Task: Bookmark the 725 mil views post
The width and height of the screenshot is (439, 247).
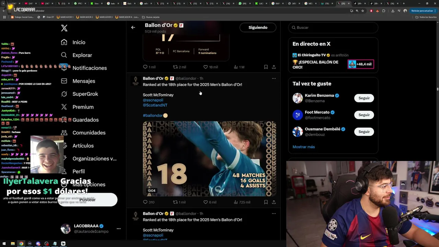Action: (x=266, y=202)
